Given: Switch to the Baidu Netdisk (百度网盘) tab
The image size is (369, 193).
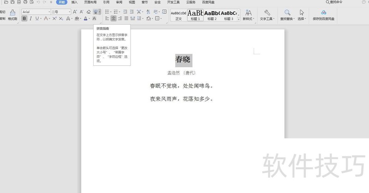Looking at the screenshot, I should click(208, 2).
